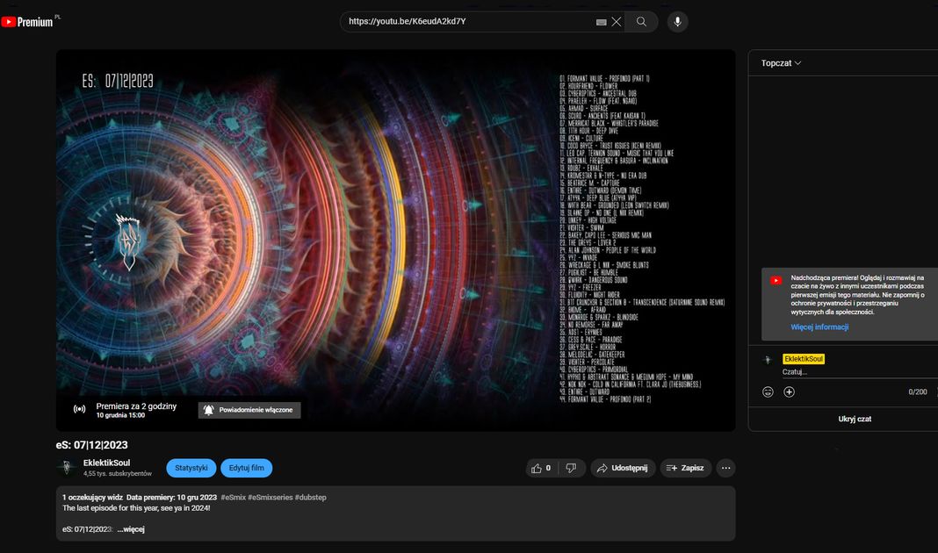
Task: Click the Edytuj film button
Action: [246, 468]
